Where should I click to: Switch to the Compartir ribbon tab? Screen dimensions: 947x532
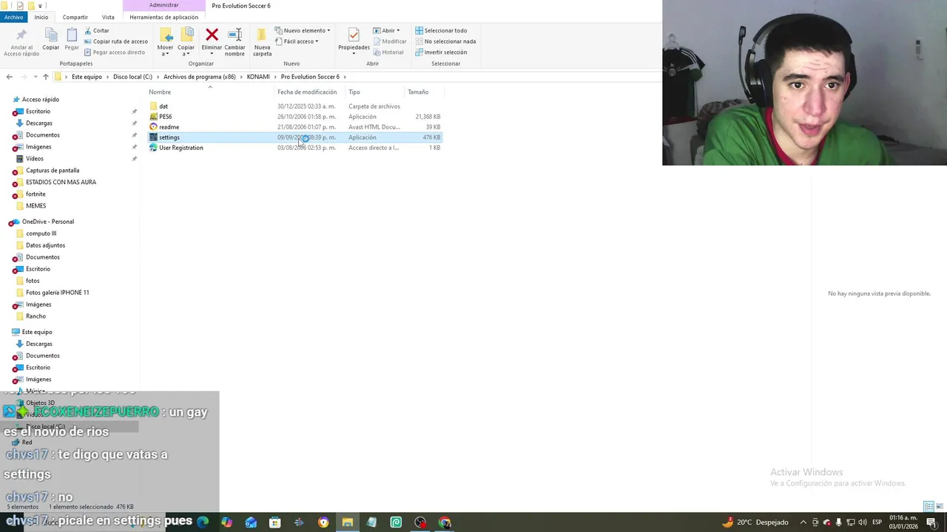tap(75, 17)
